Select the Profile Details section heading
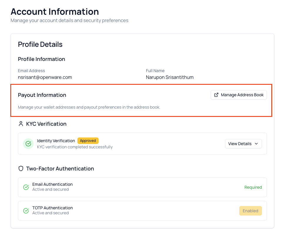This screenshot has width=281, height=237. [x=40, y=44]
